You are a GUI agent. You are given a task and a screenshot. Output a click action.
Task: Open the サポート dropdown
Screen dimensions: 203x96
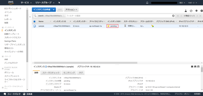[192, 3]
